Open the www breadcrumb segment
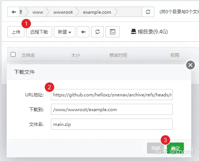 coord(38,12)
